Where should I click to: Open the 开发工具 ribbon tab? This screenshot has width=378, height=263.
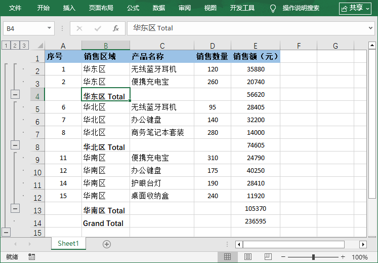coord(242,8)
